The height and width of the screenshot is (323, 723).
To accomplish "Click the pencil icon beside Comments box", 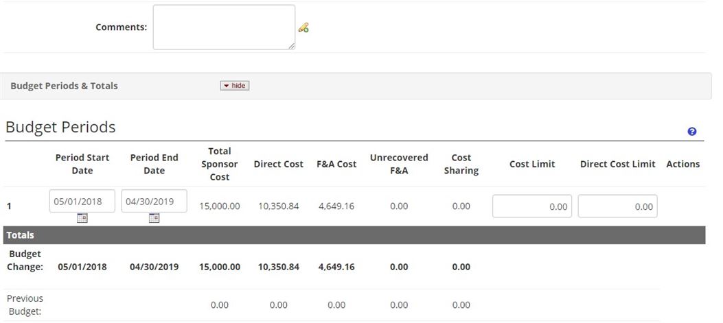I will tap(303, 27).
